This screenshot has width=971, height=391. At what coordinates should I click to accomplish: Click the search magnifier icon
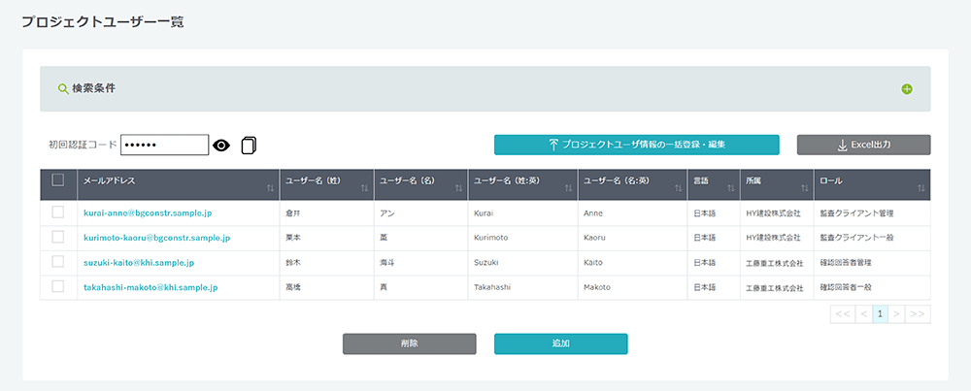[x=63, y=88]
